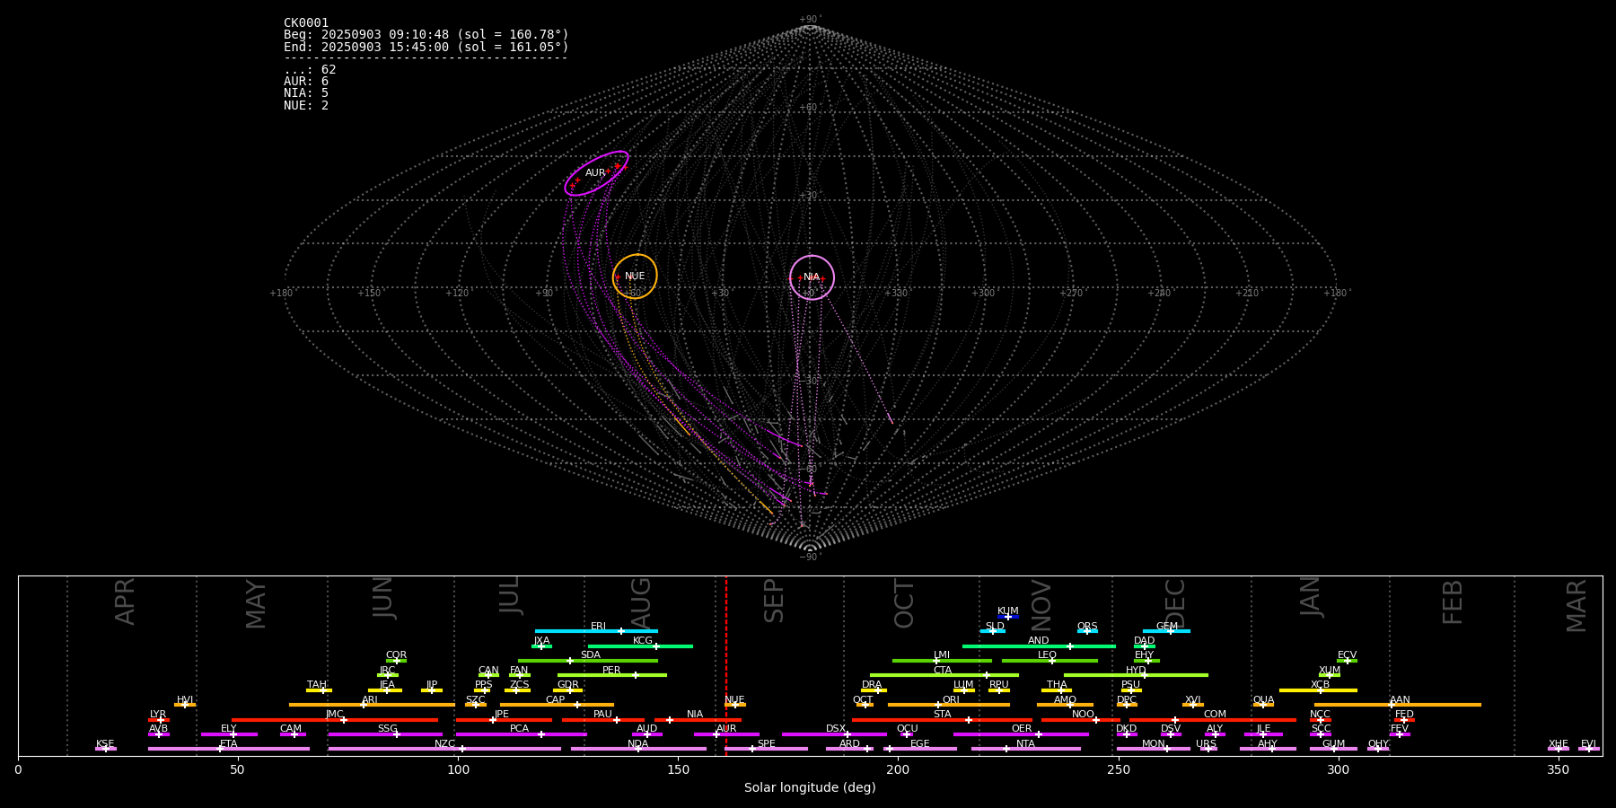1616x808 pixels.
Task: Click the AUR radiant ellipse on sky map
Action: (596, 173)
